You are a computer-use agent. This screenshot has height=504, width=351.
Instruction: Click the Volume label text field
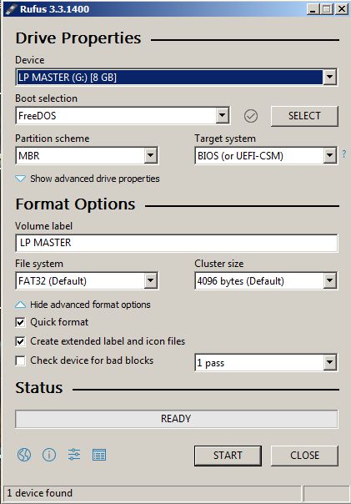[x=176, y=243]
